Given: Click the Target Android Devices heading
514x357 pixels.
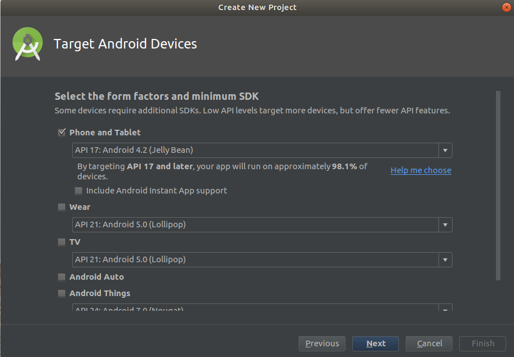Looking at the screenshot, I should [x=125, y=44].
